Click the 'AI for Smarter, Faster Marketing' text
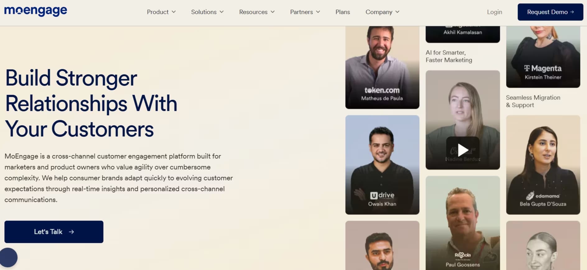Viewport: 587px width, 270px height. pos(449,56)
